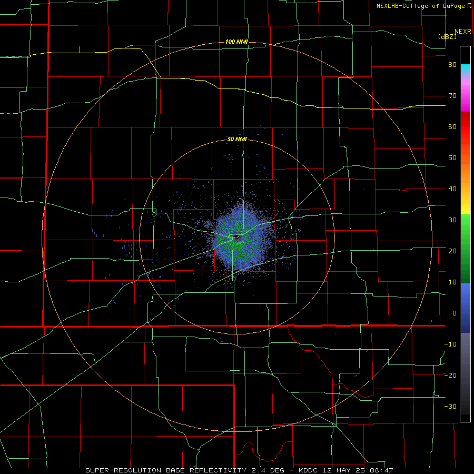Click the 40 dBZ value on the legend

[452, 189]
